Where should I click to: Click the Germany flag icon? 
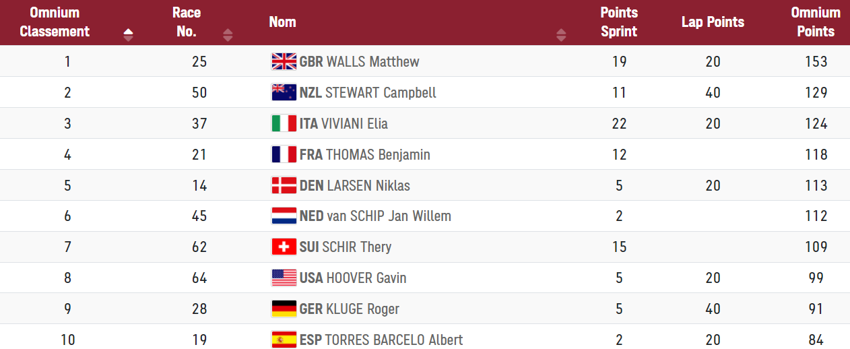[x=284, y=309]
